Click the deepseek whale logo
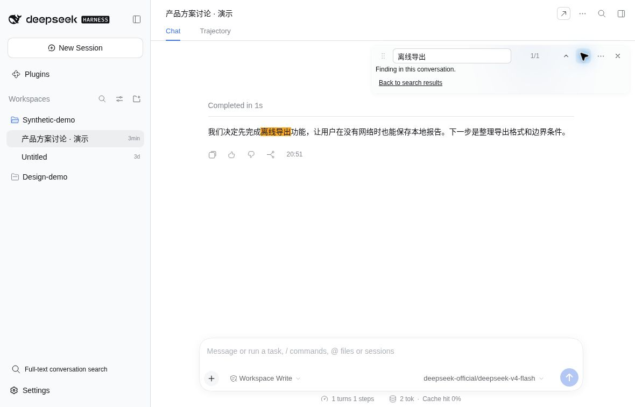The image size is (635, 407). [15, 19]
